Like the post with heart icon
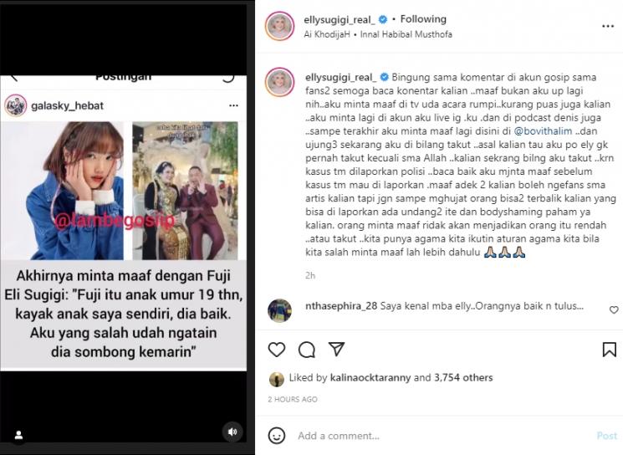623x455 pixels. pyautogui.click(x=277, y=350)
